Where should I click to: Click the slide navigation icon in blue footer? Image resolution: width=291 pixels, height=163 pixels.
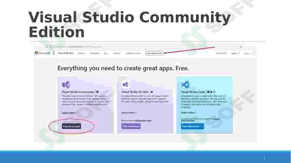[263, 158]
